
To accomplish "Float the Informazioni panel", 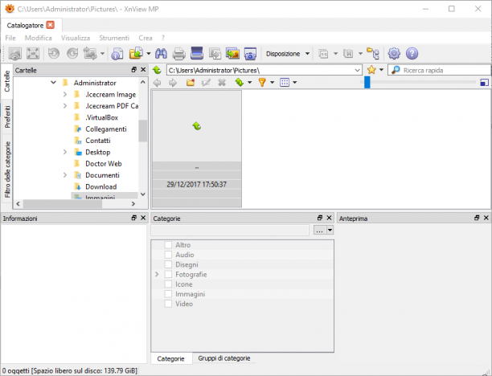I will 134,218.
